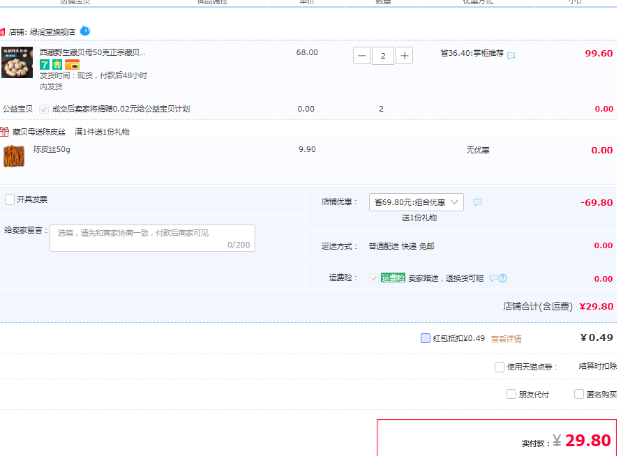
Task: Check the 使用天猫点券 checkbox
Action: pyautogui.click(x=500, y=367)
